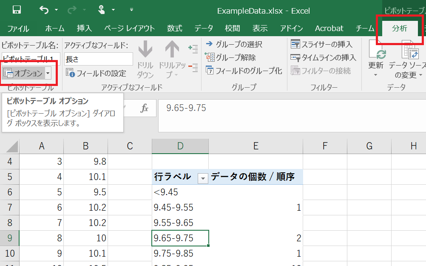Image resolution: width=426 pixels, height=266 pixels.
Task: Click the データの個数 / 順序 header cell
Action: coord(256,177)
